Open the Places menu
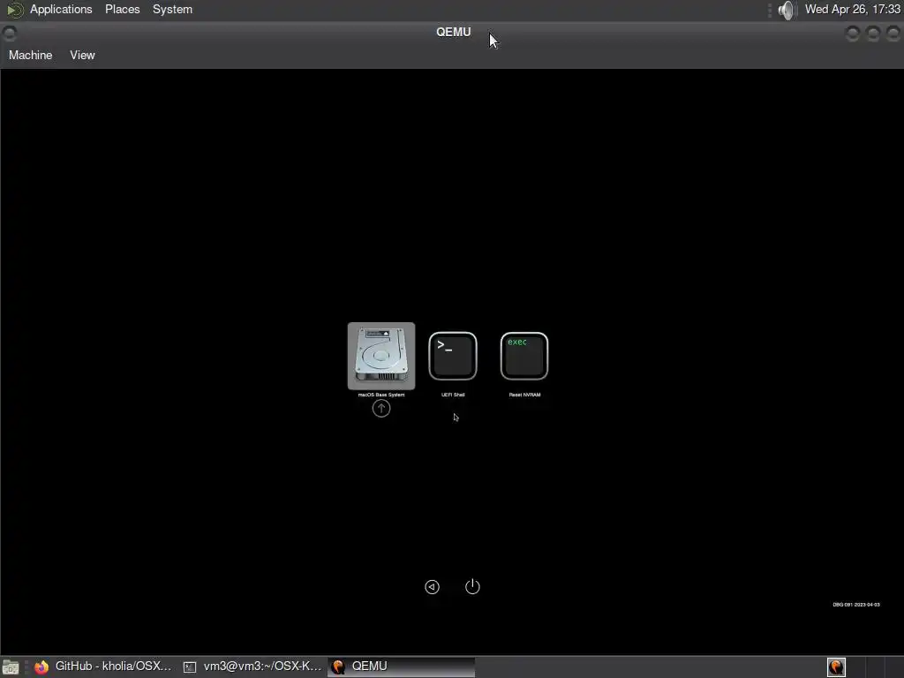 (122, 9)
